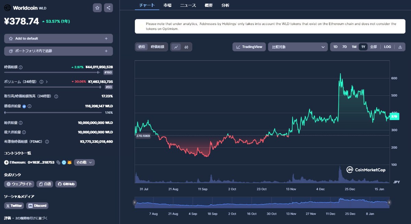
Task: Visit the ウェブサイト link
Action: (19, 184)
